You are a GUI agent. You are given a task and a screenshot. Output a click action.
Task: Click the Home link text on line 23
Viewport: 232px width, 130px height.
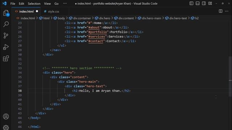click(x=98, y=23)
